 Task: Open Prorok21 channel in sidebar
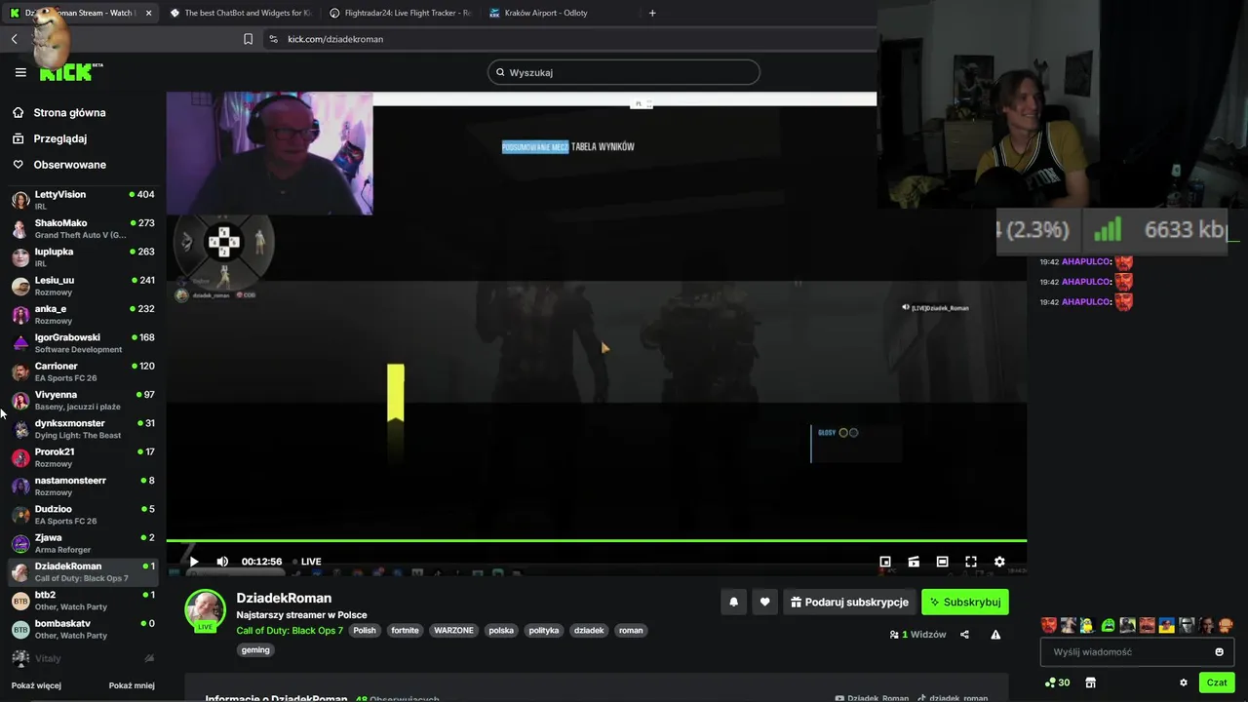tap(83, 457)
